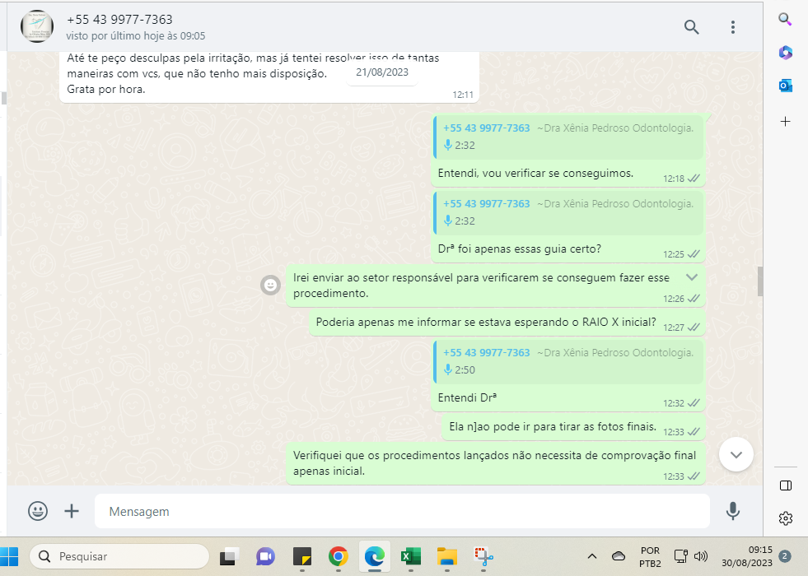
Task: React to the 12:26 message with emoji
Action: pyautogui.click(x=270, y=285)
